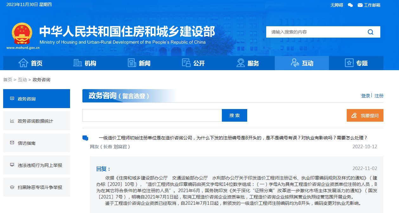Click 首页 in the breadcrumb
The width and height of the screenshot is (399, 213).
(8, 80)
